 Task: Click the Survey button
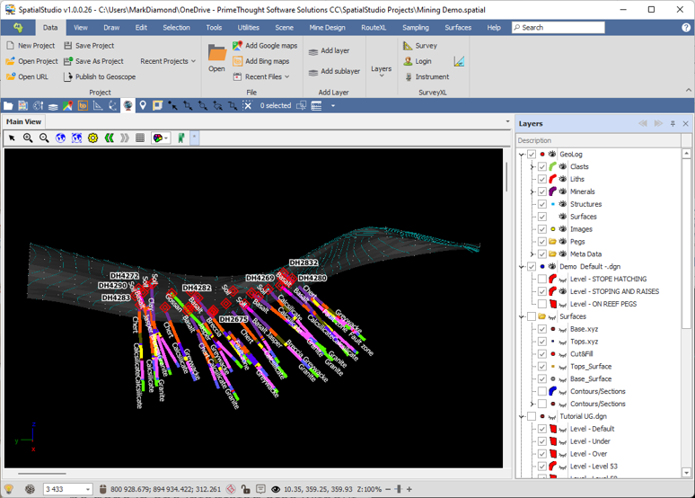420,46
